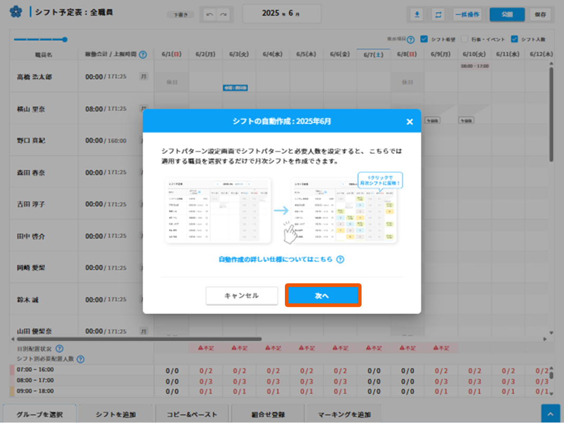564x423 pixels.
Task: Open 自動作成の詳しい仕様についてはこちら link
Action: pos(276,260)
